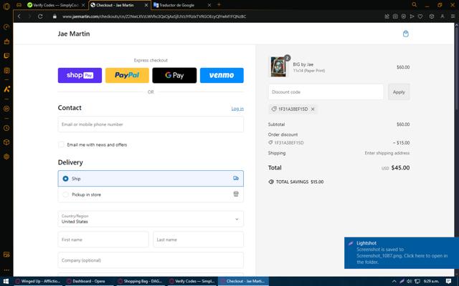The height and width of the screenshot is (286, 459).
Task: Open the tab search magnifier icon
Action: click(x=415, y=5)
